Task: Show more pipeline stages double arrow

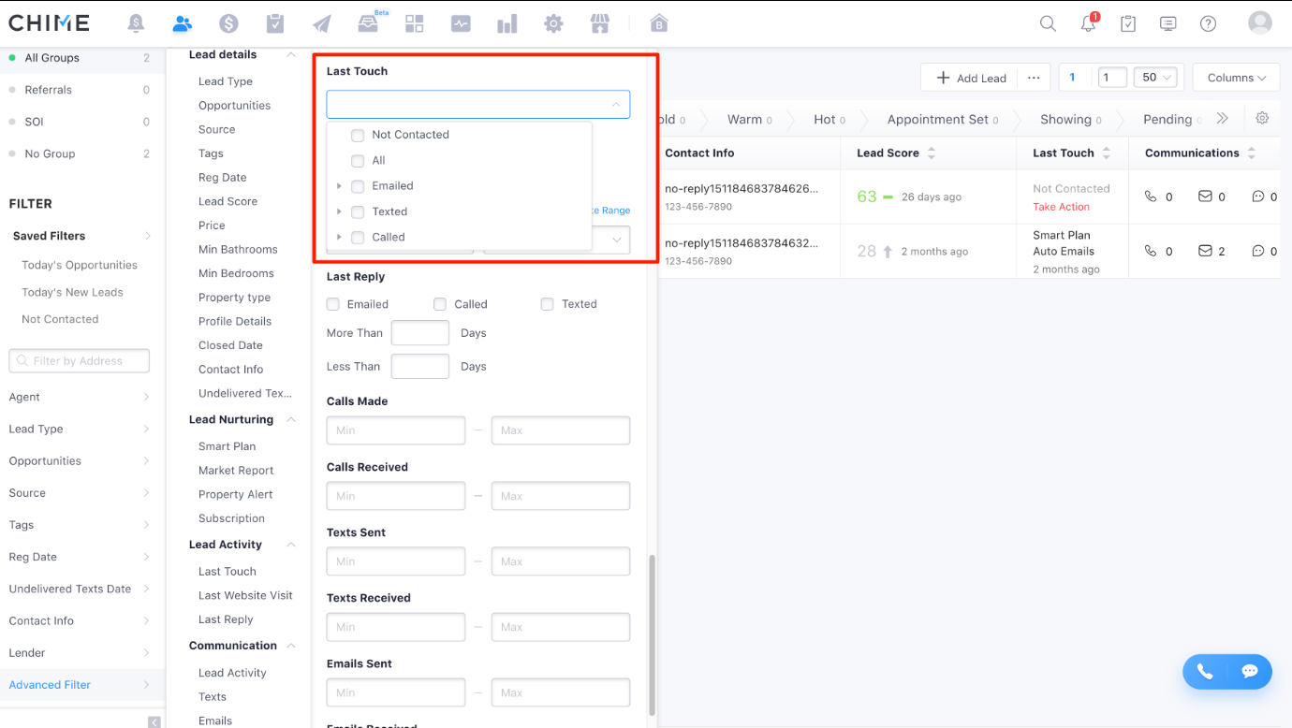Action: pos(1222,119)
